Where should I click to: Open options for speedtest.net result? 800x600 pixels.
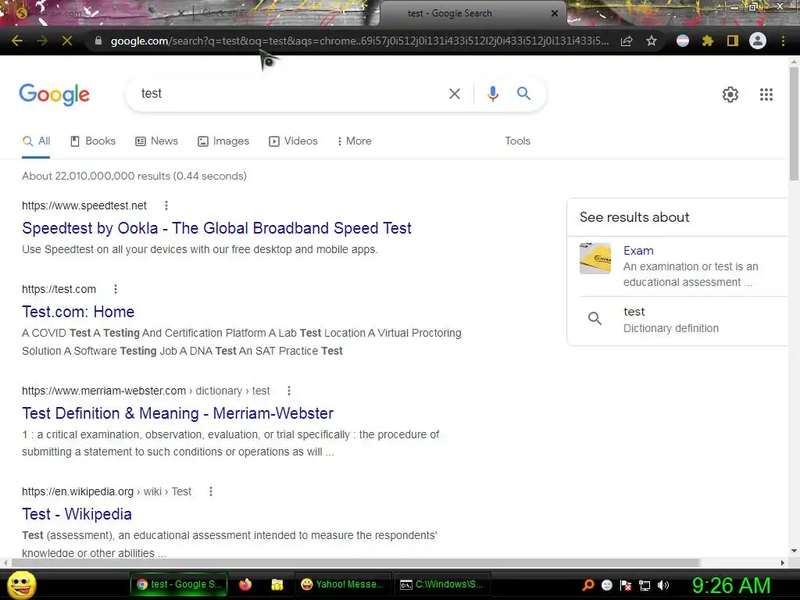pyautogui.click(x=166, y=205)
